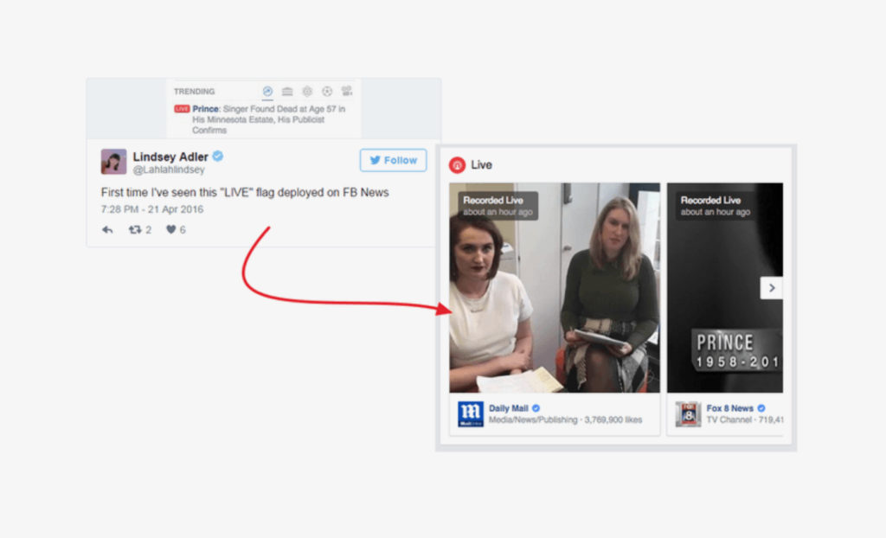Follow Lindsey Adler on Twitter
Screen dimensions: 886x538
[x=394, y=161]
